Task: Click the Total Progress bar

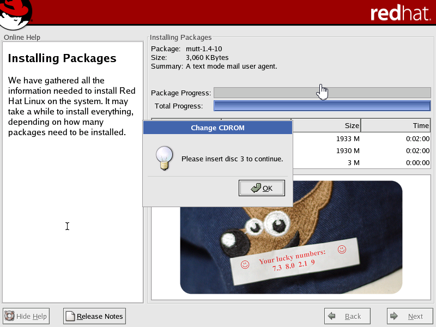Action: click(322, 106)
